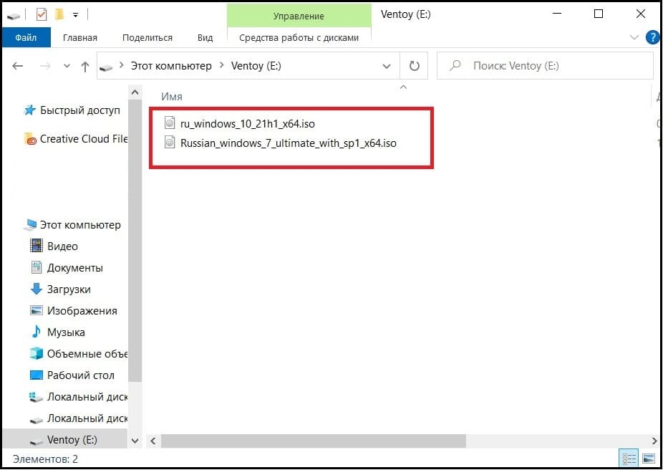663x470 pixels.
Task: Go back with the Back arrow
Action: (x=18, y=66)
